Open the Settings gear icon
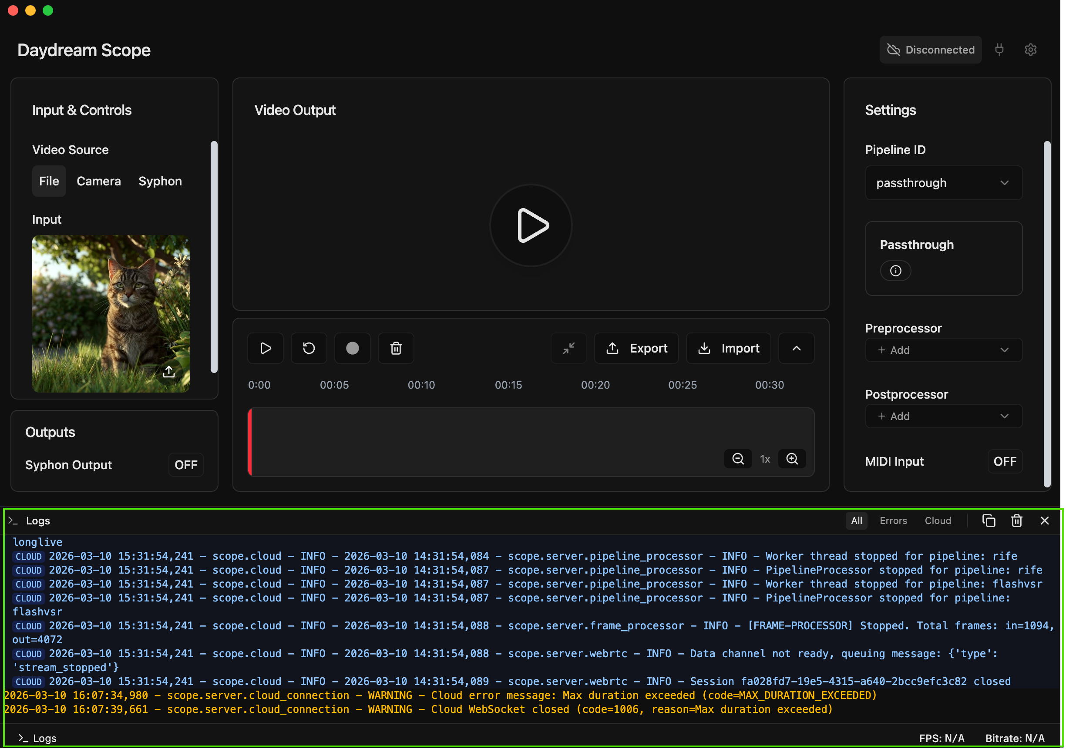1066x749 pixels. tap(1031, 49)
